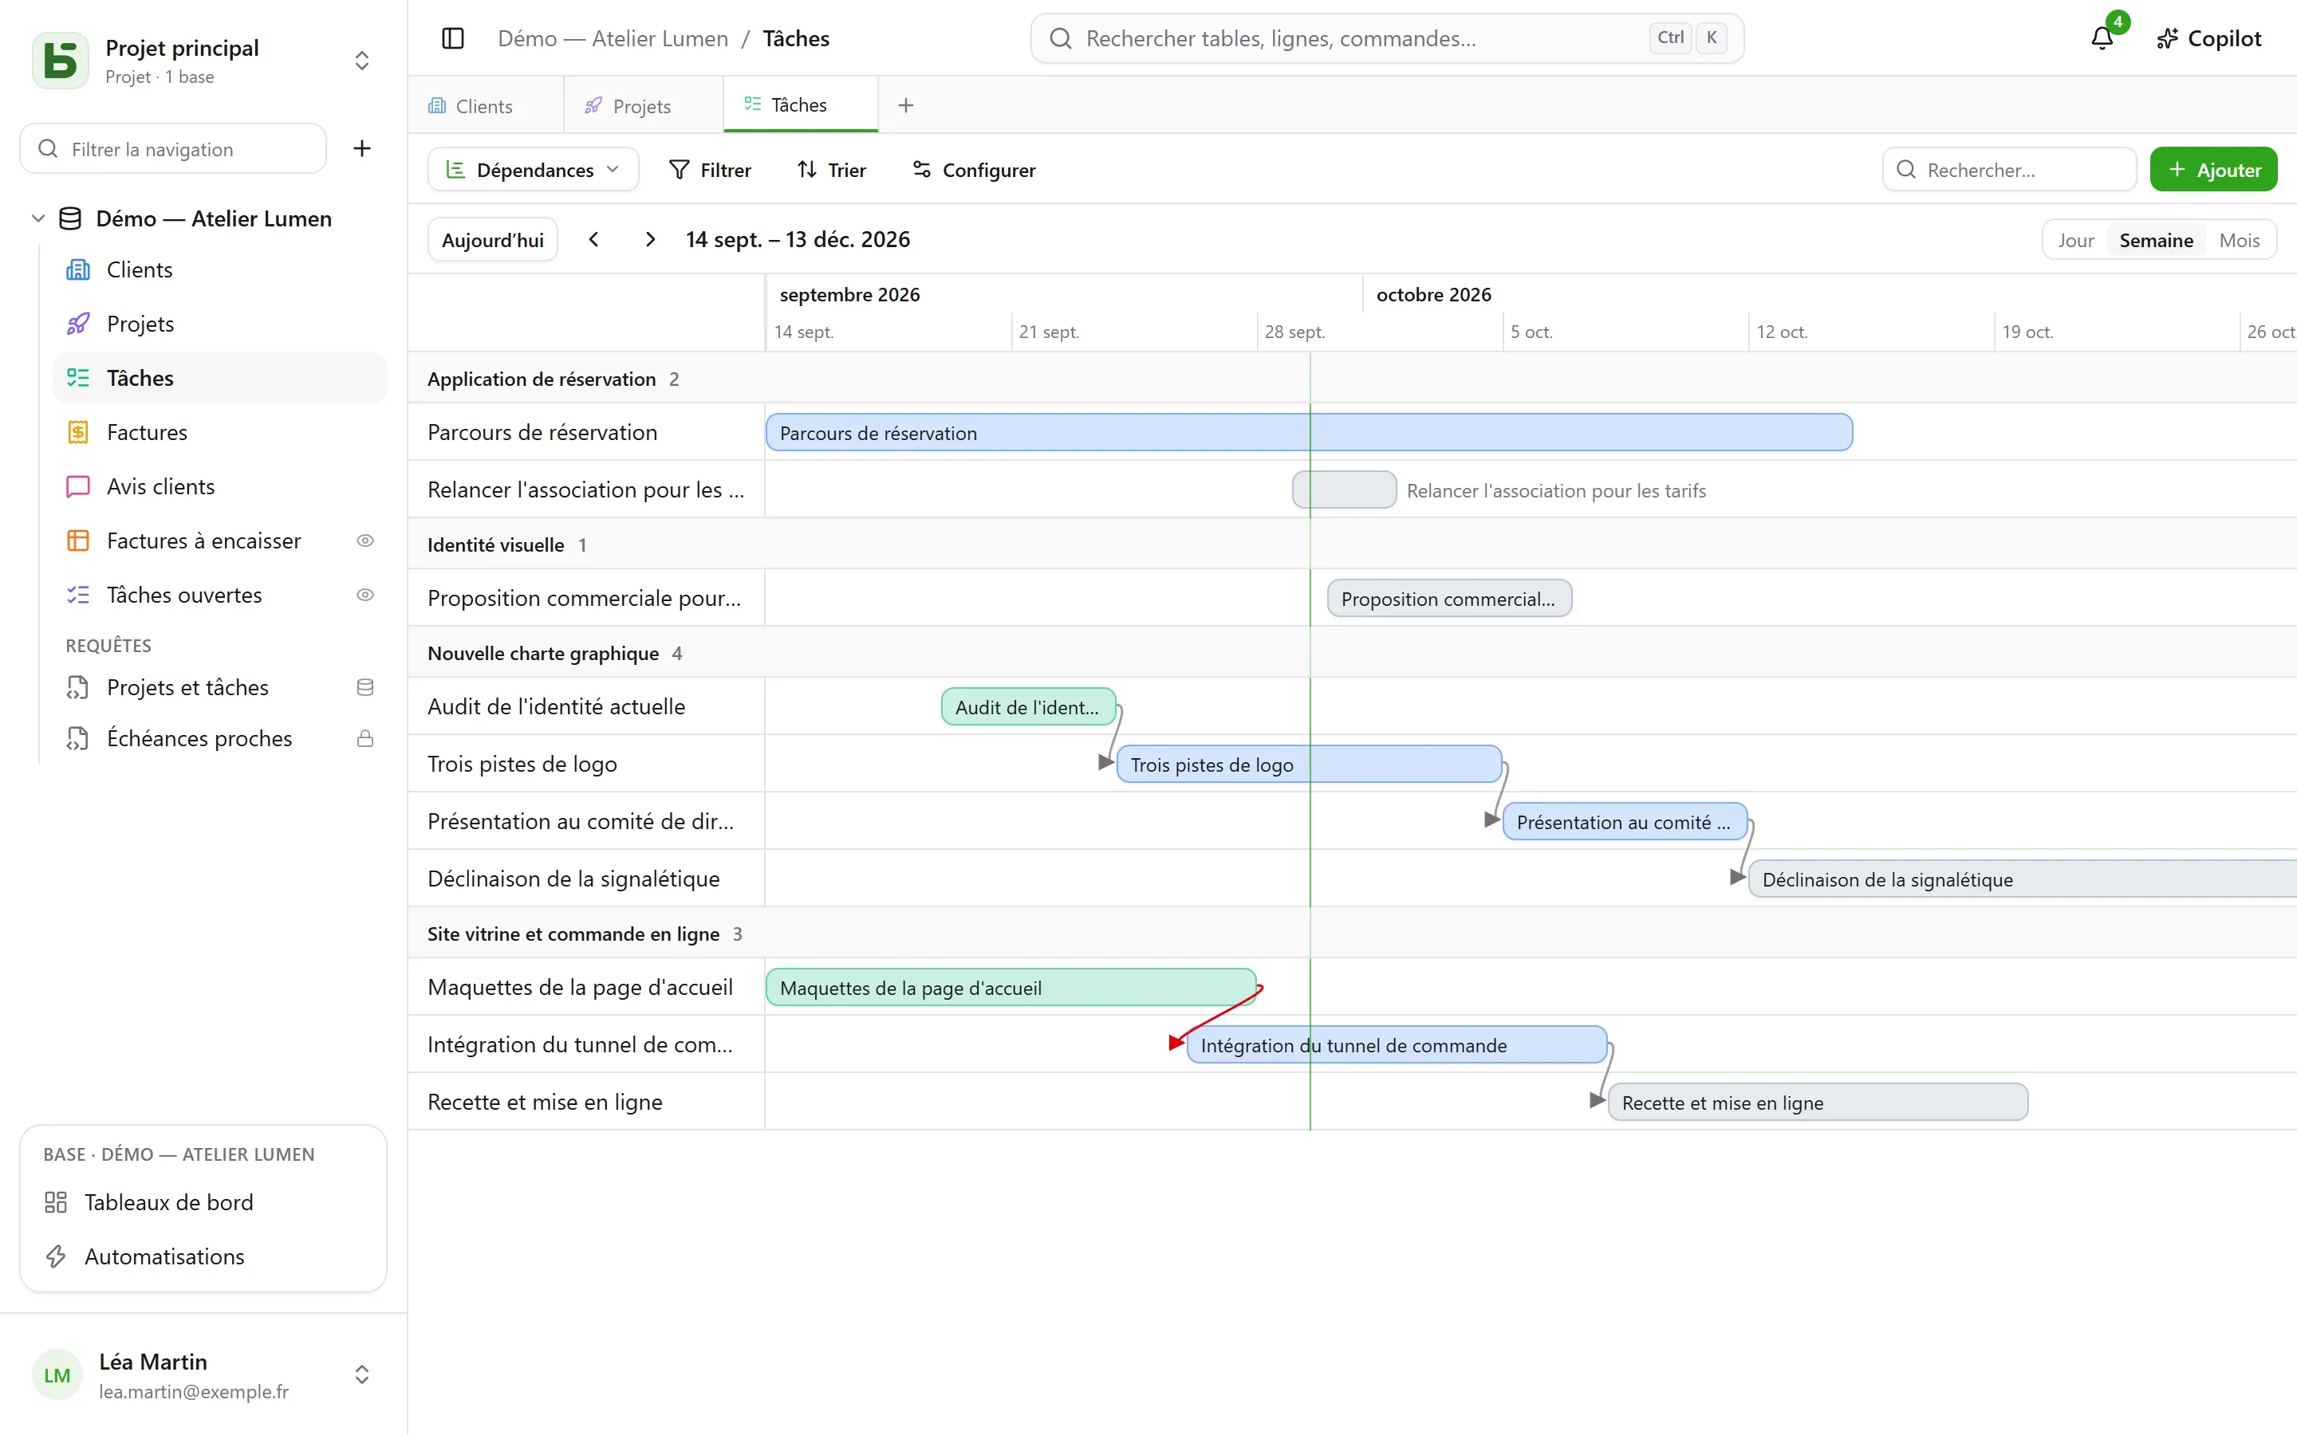The height and width of the screenshot is (1435, 2297).
Task: Open the notifications bell
Action: (2102, 38)
